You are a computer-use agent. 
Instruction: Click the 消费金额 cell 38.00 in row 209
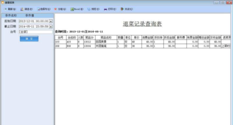[147, 46]
